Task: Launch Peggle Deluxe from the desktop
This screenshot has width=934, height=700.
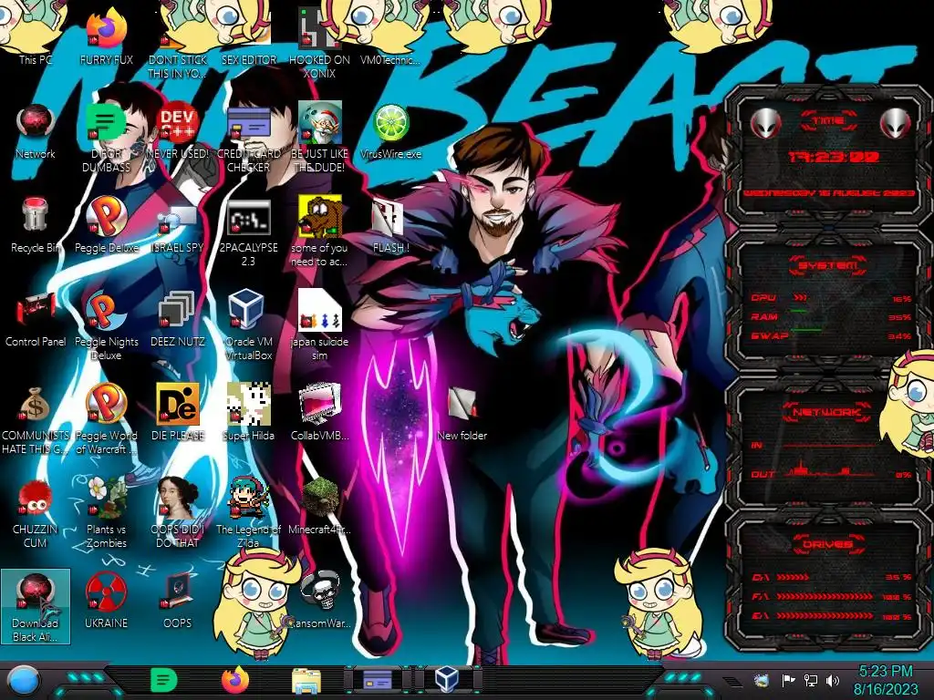Action: pyautogui.click(x=106, y=225)
